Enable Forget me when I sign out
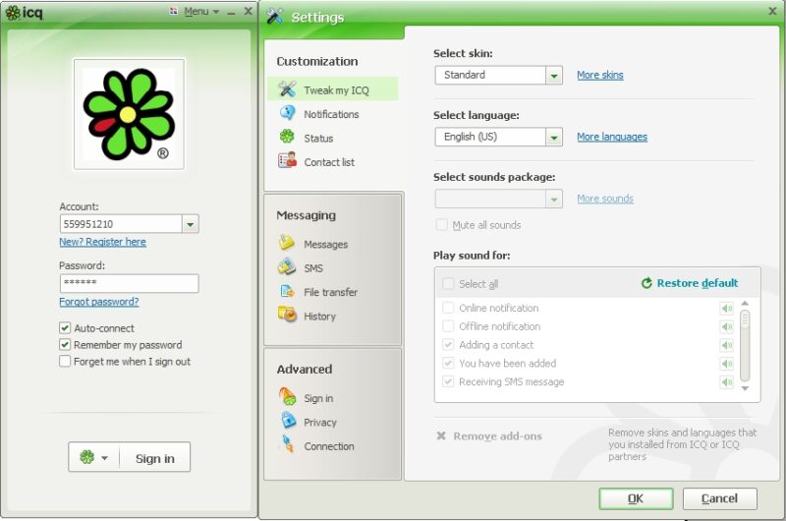Viewport: 786px width, 521px height. tap(65, 362)
